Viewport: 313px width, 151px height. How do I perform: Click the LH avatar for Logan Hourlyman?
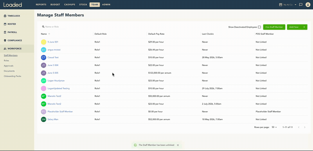click(x=43, y=81)
